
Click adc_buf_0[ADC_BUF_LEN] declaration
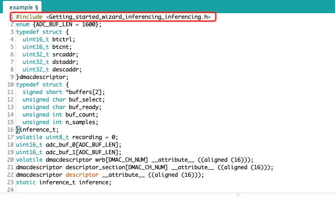point(68,145)
